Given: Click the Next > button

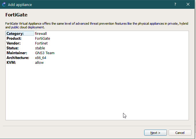Looking at the screenshot, I should coord(155,133).
